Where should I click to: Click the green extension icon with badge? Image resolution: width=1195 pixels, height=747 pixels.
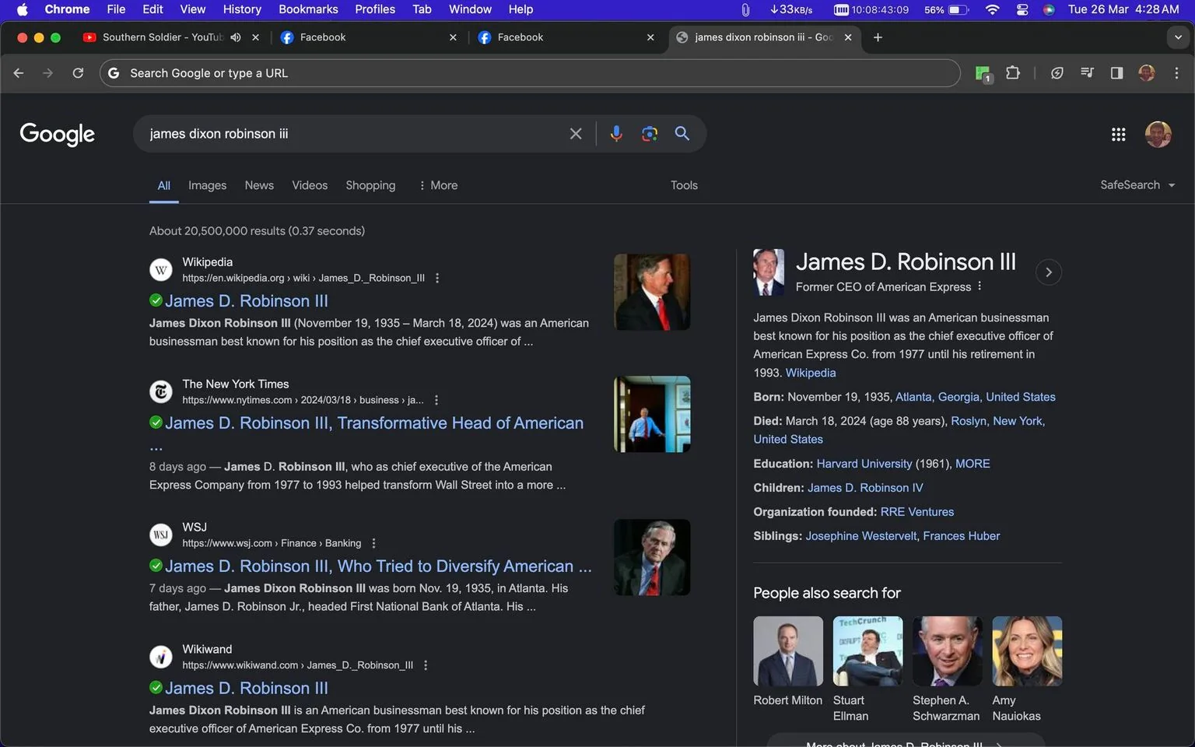coord(983,74)
